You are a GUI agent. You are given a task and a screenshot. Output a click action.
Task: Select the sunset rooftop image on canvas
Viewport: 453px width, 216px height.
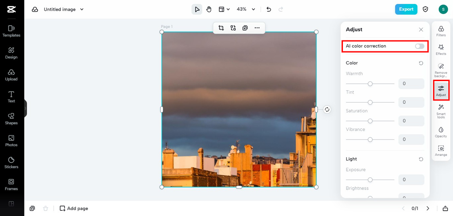[239, 109]
